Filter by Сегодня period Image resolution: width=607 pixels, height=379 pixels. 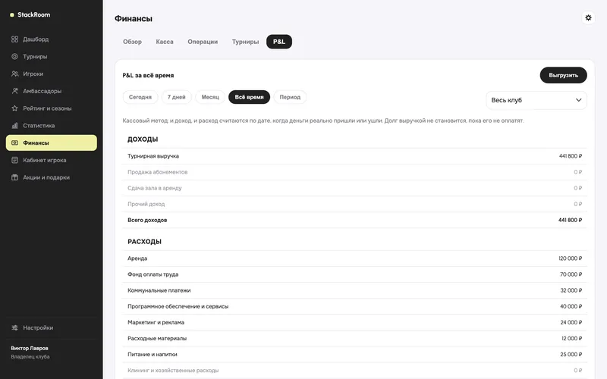click(140, 97)
